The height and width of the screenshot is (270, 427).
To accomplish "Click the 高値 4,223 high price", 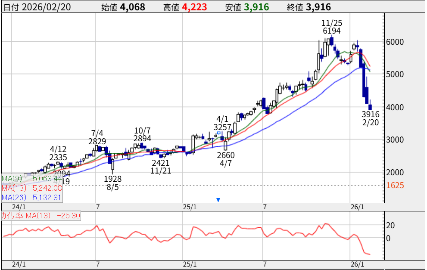I will click(x=185, y=7).
